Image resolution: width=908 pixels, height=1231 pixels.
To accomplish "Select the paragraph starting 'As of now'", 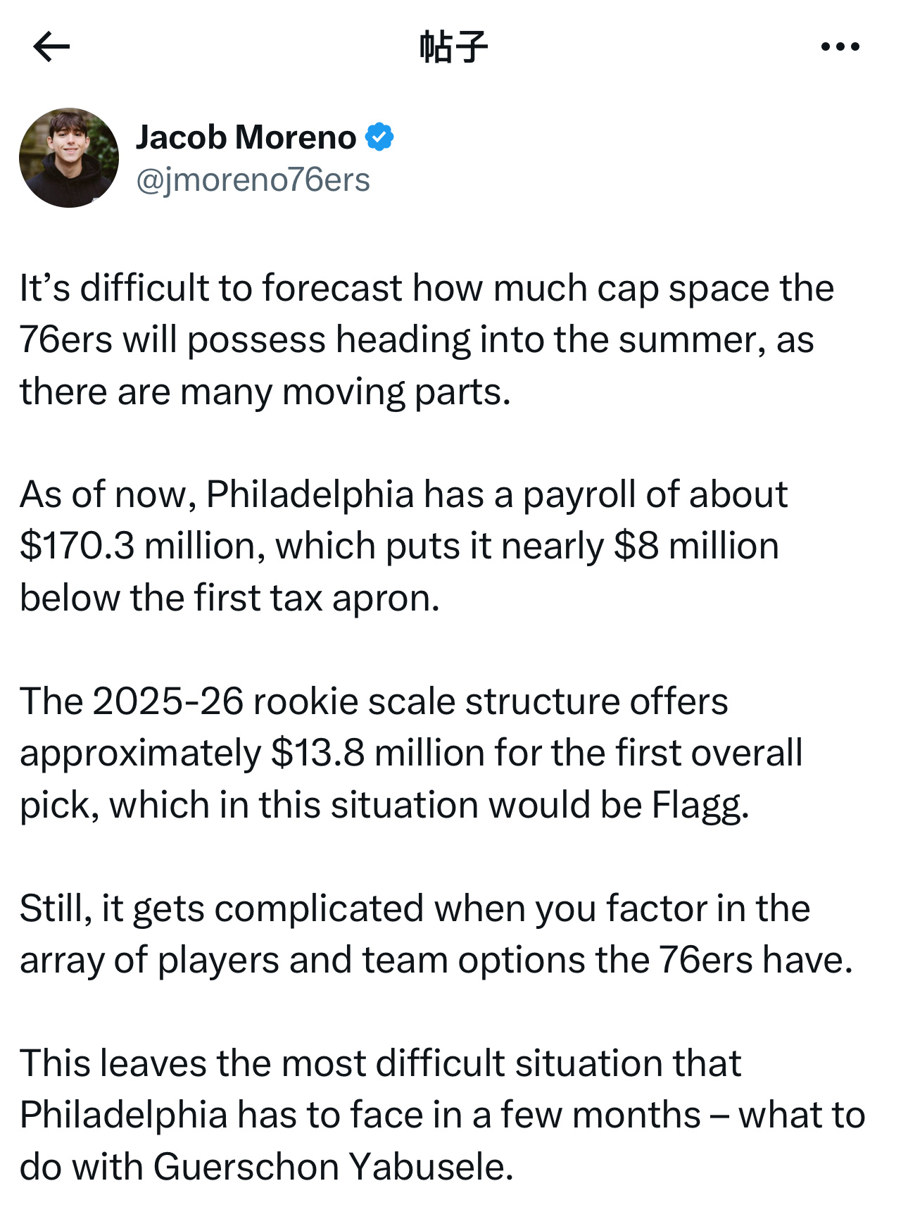I will (403, 546).
